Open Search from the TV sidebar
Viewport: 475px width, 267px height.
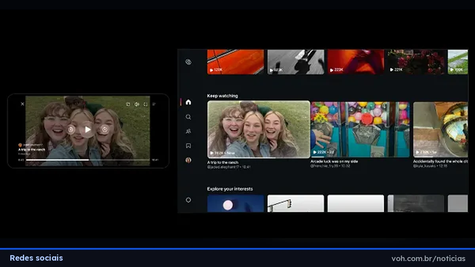pyautogui.click(x=188, y=117)
